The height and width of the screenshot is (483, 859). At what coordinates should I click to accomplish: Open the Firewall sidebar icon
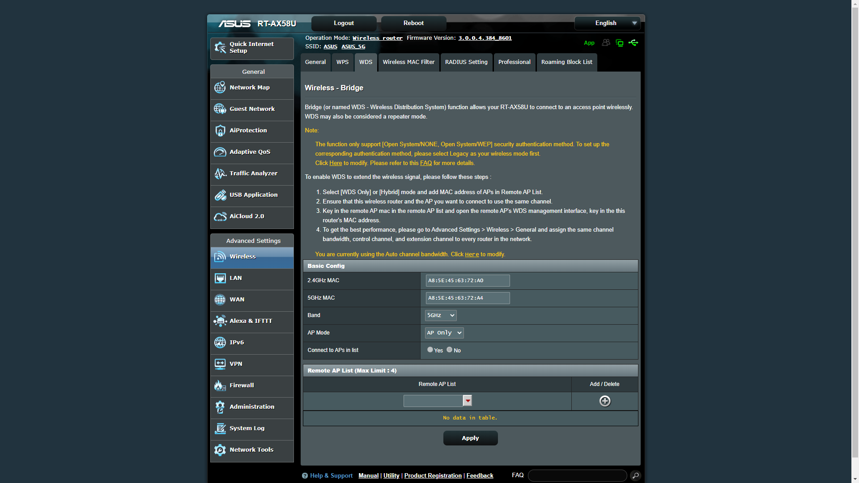[220, 386]
